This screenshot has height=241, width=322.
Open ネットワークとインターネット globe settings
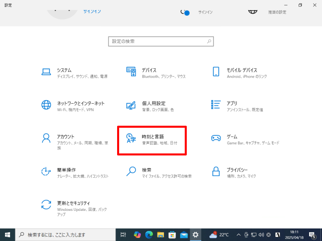point(73,106)
